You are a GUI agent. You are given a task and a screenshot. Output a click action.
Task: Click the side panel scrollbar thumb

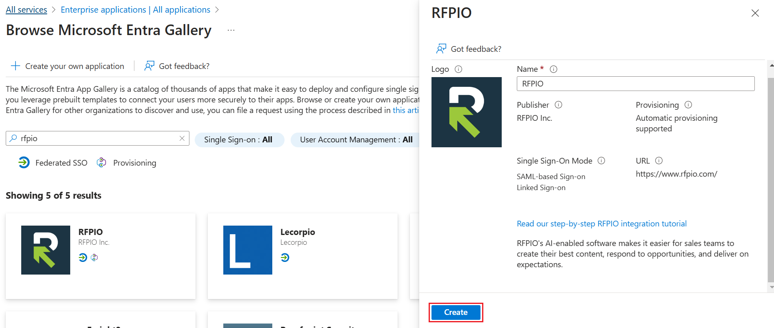[x=771, y=180]
